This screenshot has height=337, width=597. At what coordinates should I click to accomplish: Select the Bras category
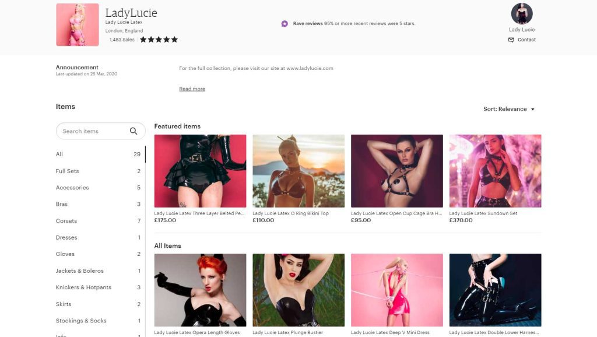point(98,204)
